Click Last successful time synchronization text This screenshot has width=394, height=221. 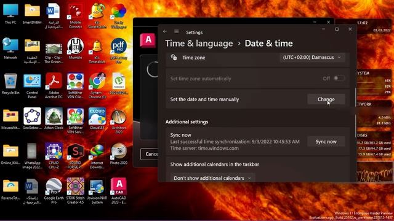pyautogui.click(x=235, y=142)
